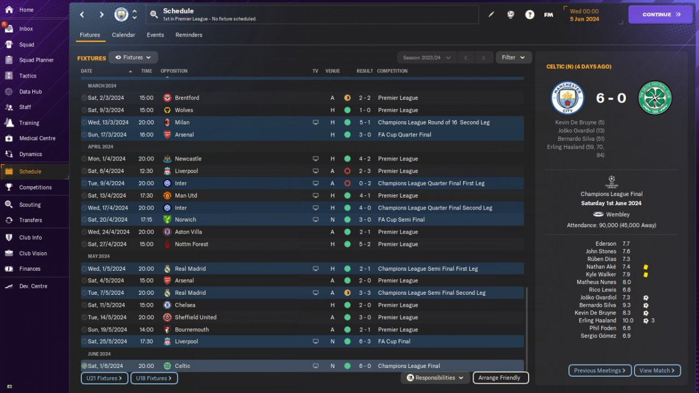The width and height of the screenshot is (699, 393).
Task: Open the Home screen from sidebar
Action: pos(26,10)
